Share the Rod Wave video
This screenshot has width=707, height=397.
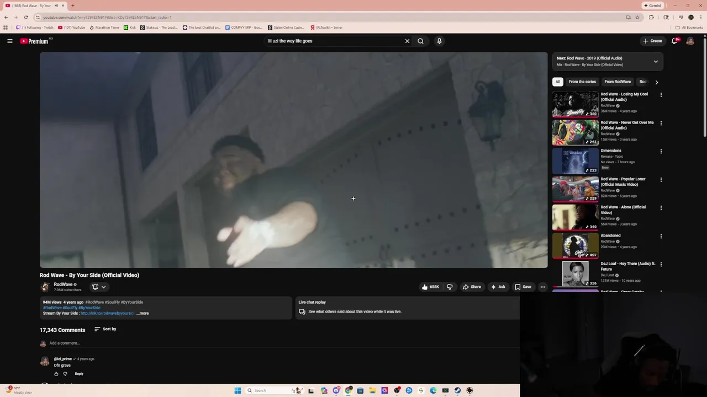click(472, 287)
